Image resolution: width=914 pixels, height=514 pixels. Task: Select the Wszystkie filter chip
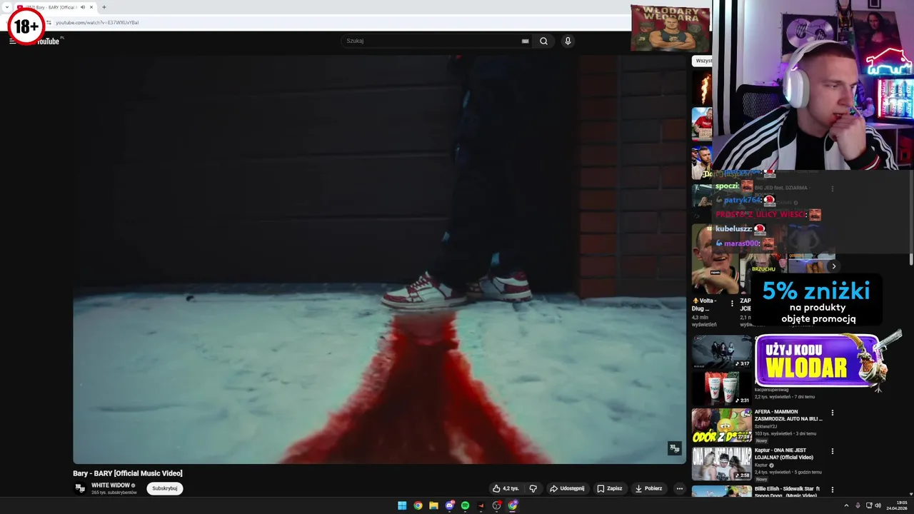(703, 61)
